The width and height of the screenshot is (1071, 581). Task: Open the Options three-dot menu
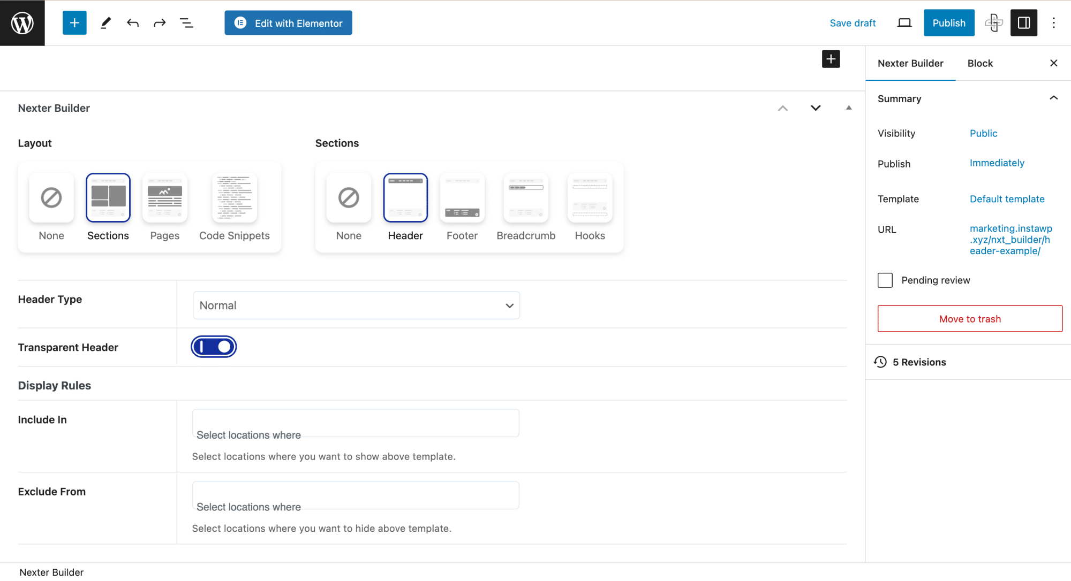tap(1053, 22)
